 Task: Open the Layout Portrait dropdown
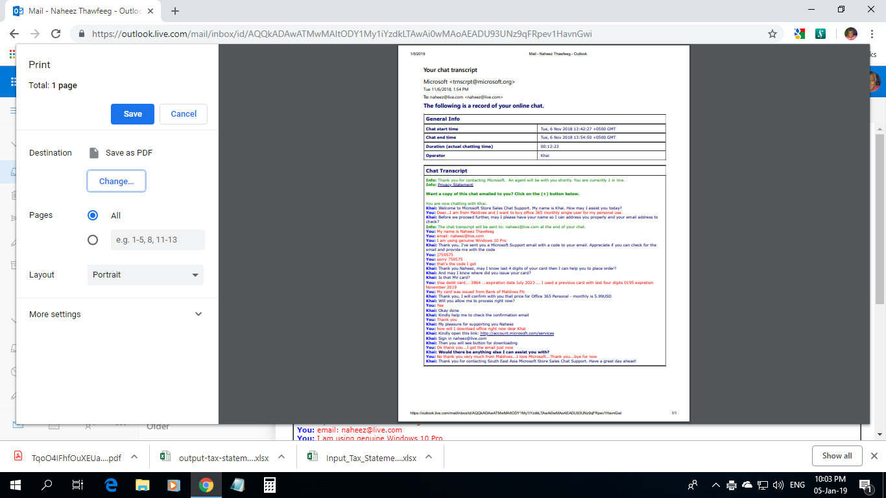tap(145, 275)
